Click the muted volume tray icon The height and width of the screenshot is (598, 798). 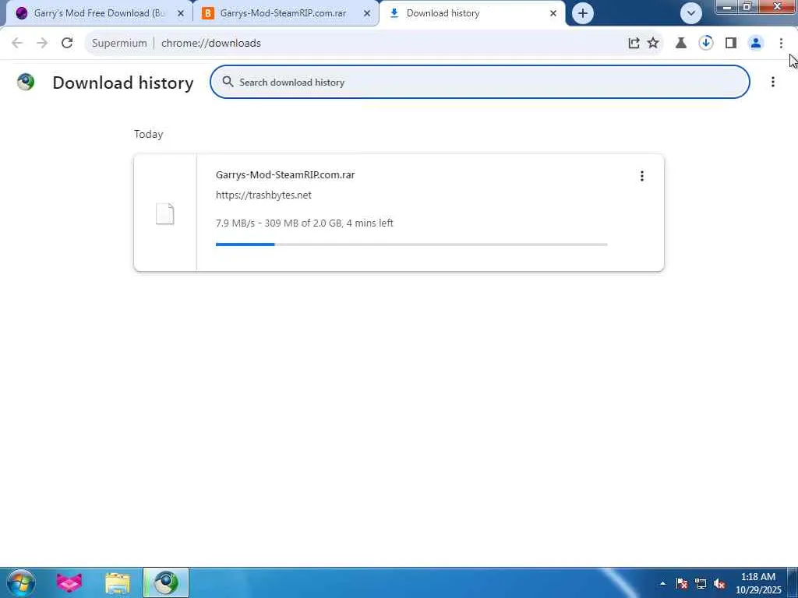pyautogui.click(x=719, y=583)
